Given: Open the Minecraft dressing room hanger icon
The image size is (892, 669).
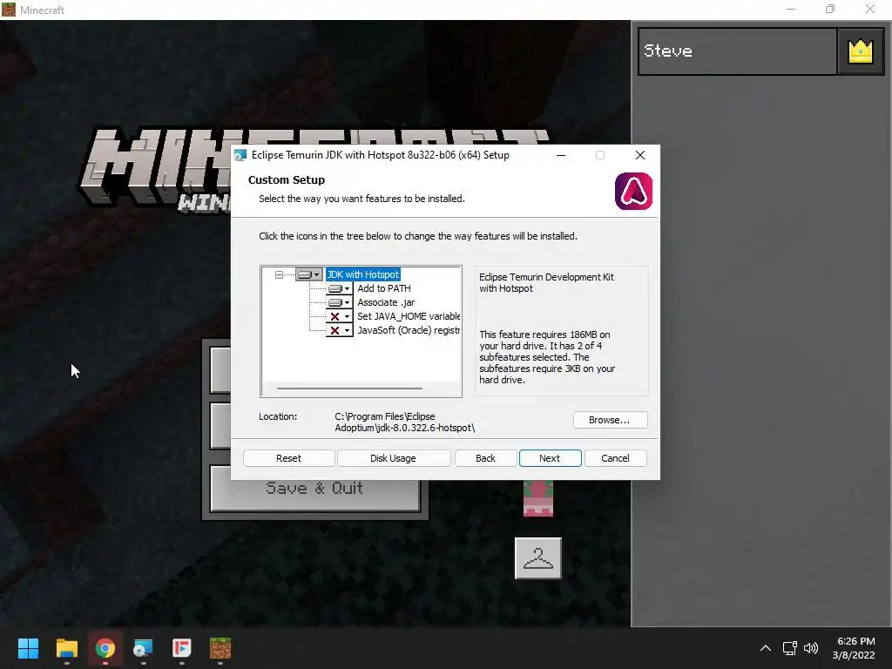Looking at the screenshot, I should [538, 558].
